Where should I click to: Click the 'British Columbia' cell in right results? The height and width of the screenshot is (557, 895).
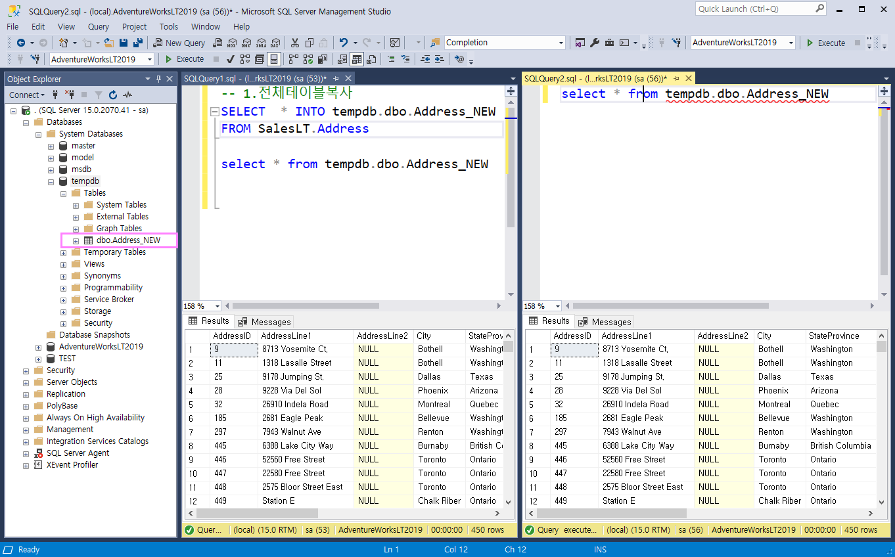pos(840,445)
